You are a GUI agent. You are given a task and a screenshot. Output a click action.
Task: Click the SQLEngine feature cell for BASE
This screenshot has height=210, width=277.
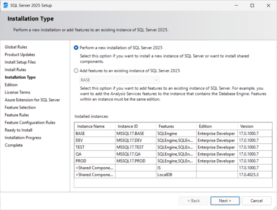[x=176, y=134]
